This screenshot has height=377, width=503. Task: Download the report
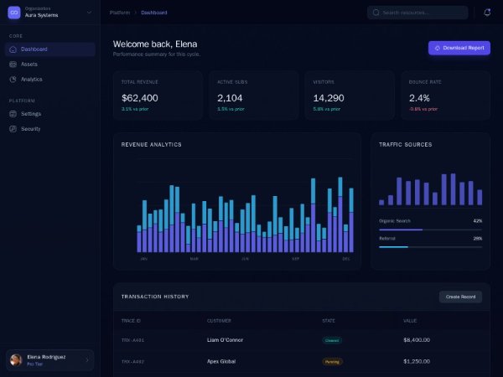(x=459, y=48)
